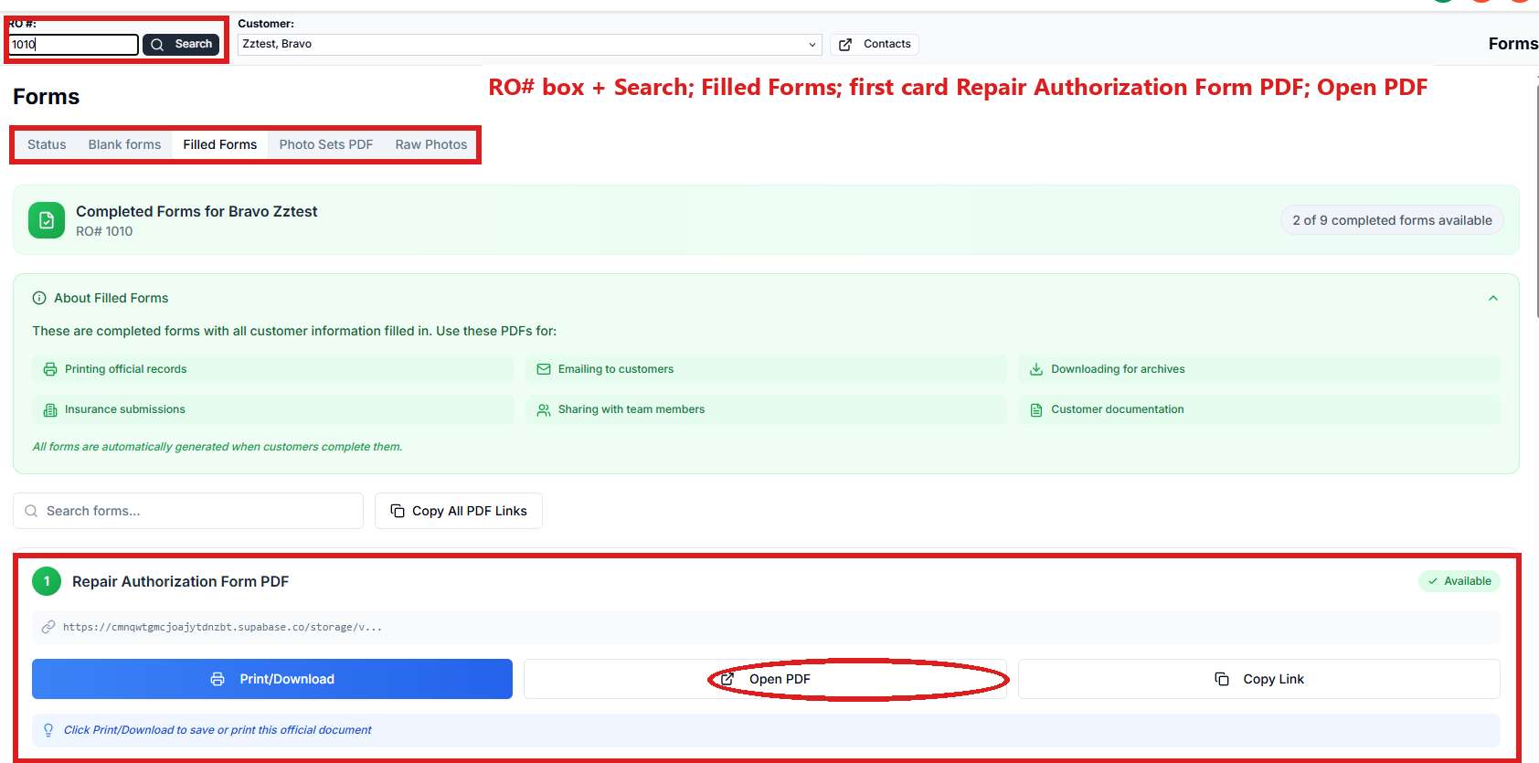Click the 'Click Print/Download to save' tip text
1539x763 pixels.
tap(218, 730)
